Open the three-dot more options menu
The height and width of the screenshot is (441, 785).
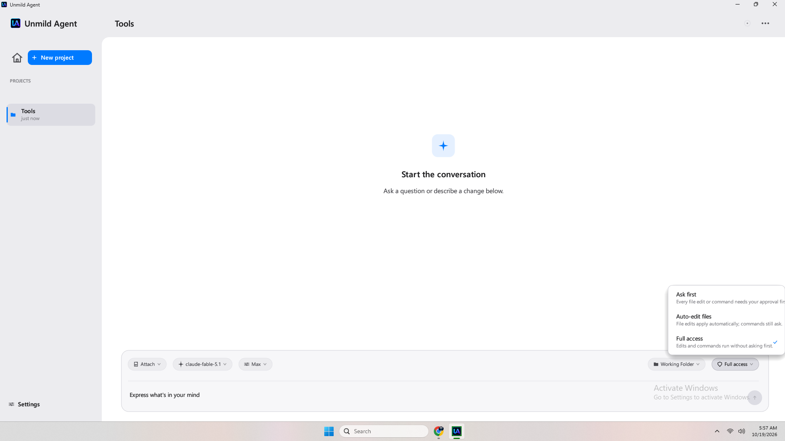pyautogui.click(x=765, y=23)
